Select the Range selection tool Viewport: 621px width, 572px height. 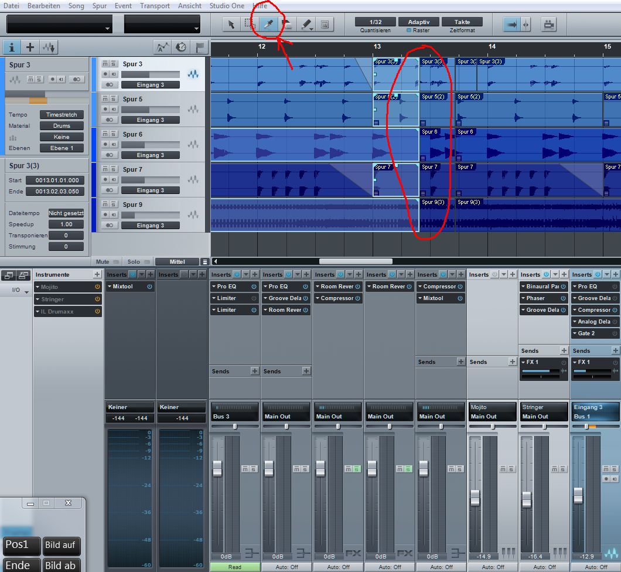pos(250,25)
